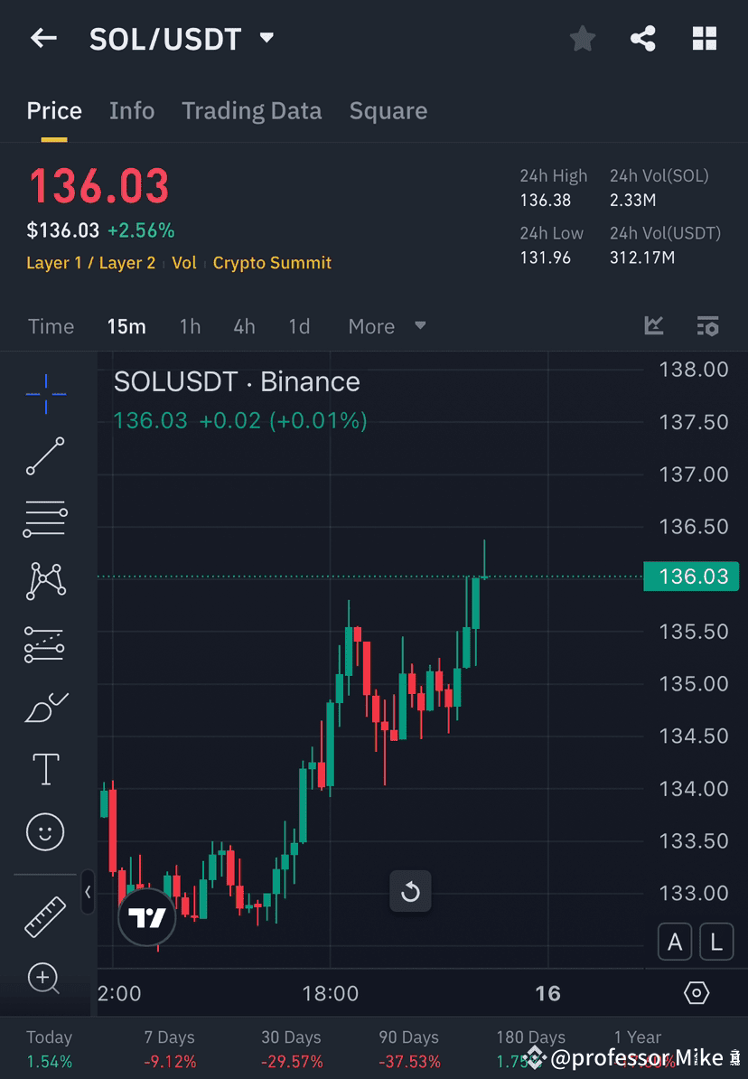
Task: Collapse the drawing toolbar chevron
Action: point(88,893)
